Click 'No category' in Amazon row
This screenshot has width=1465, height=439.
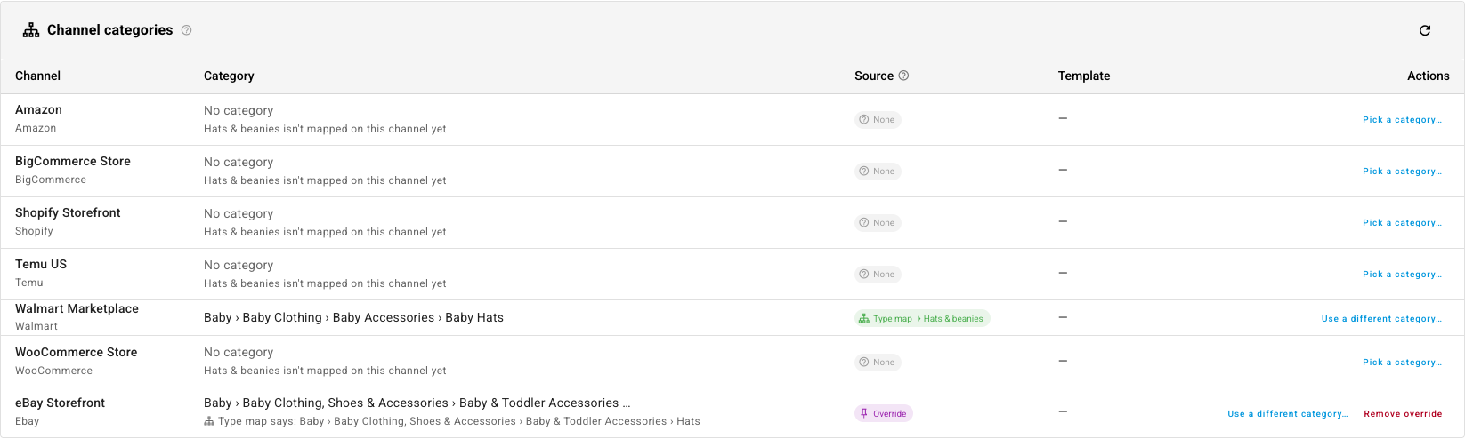click(239, 110)
